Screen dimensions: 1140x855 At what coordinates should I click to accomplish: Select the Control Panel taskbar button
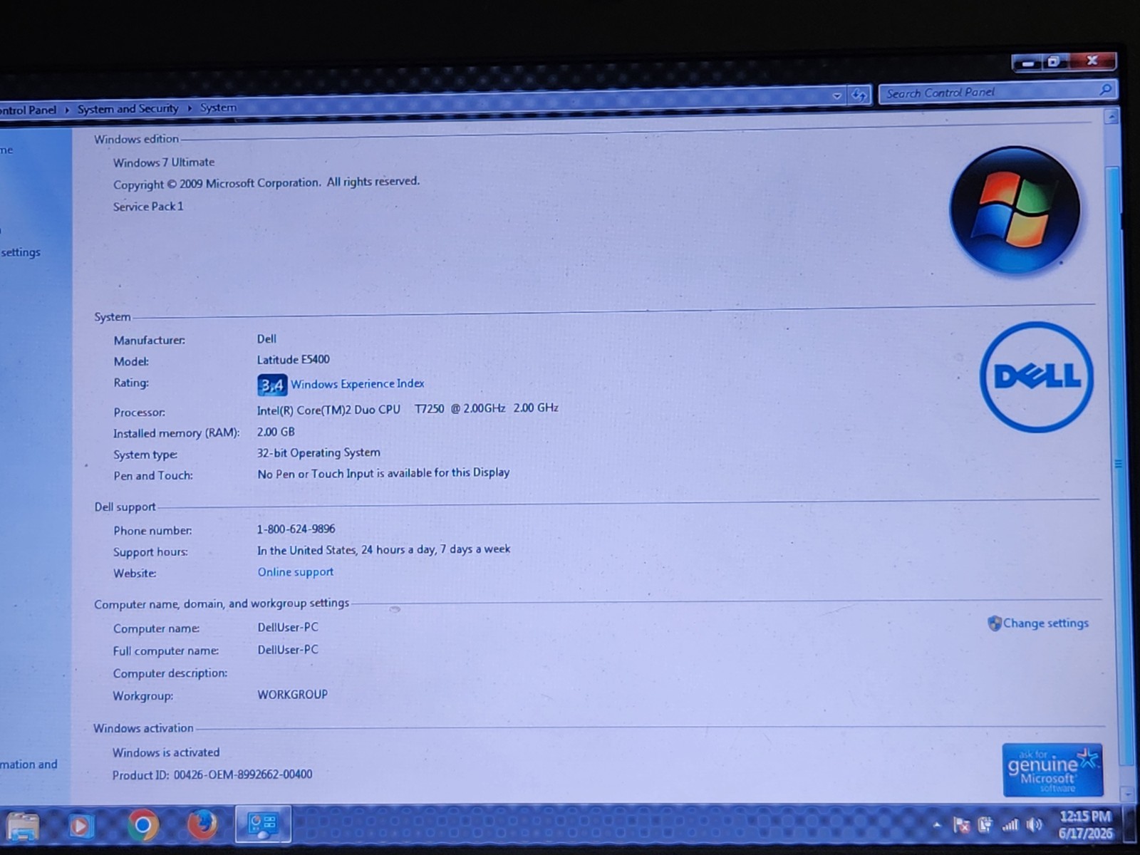pos(263,824)
